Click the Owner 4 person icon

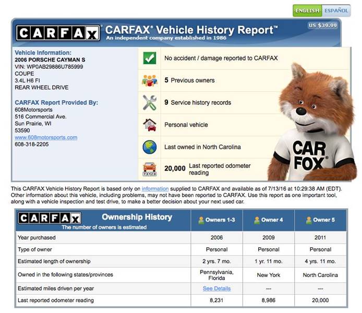coord(257,220)
